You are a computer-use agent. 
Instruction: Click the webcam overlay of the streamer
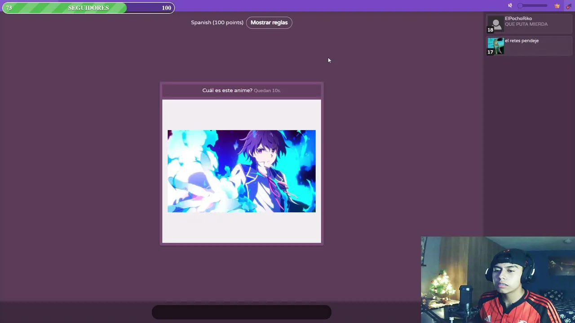[498, 280]
